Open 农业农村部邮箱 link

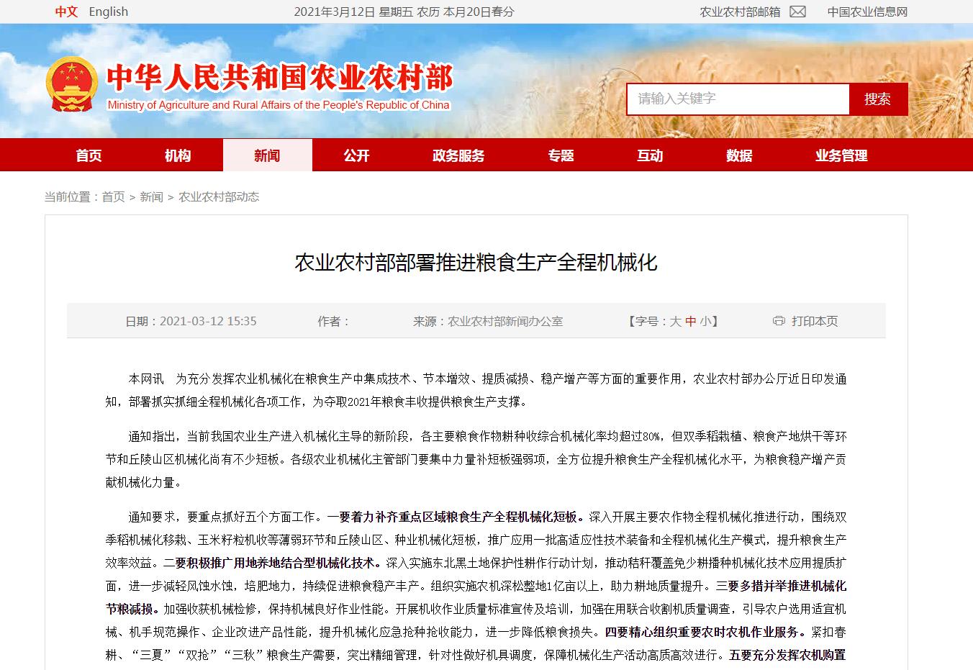[740, 12]
